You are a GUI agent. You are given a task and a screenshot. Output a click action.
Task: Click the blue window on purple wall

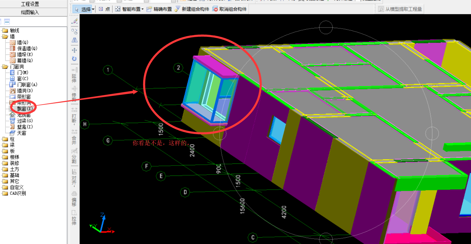(x=277, y=130)
